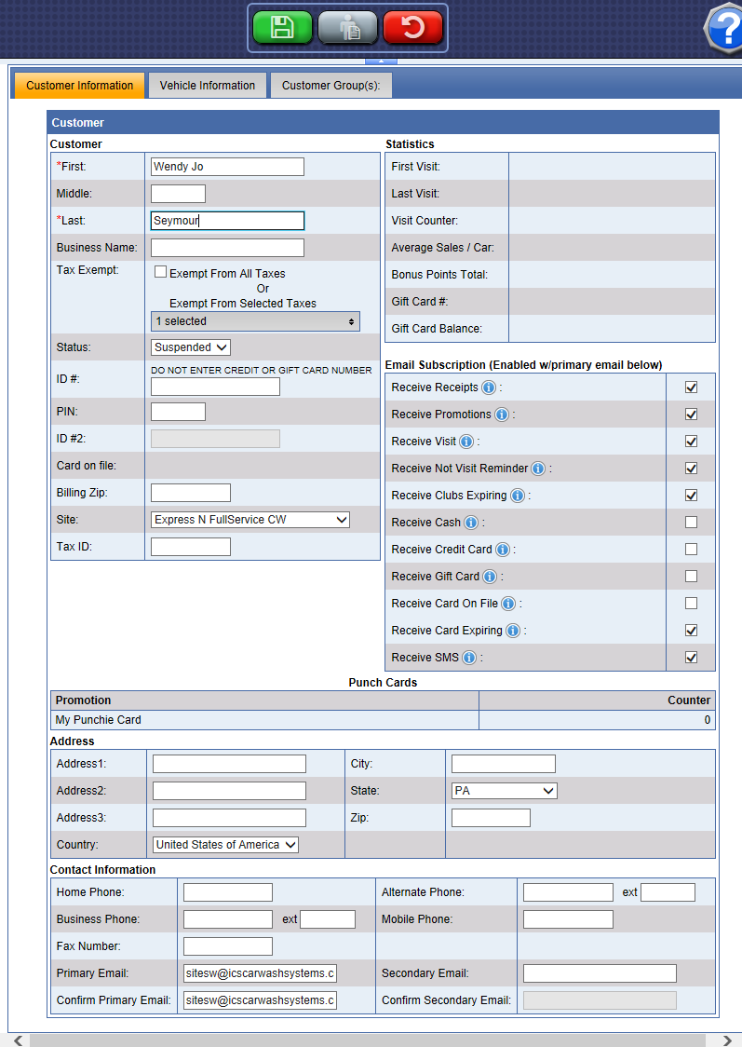Open the Status dropdown showing Suspended
The image size is (742, 1047).
[191, 347]
